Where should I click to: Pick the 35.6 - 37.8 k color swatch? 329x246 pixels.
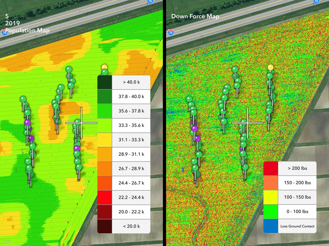click(x=105, y=111)
